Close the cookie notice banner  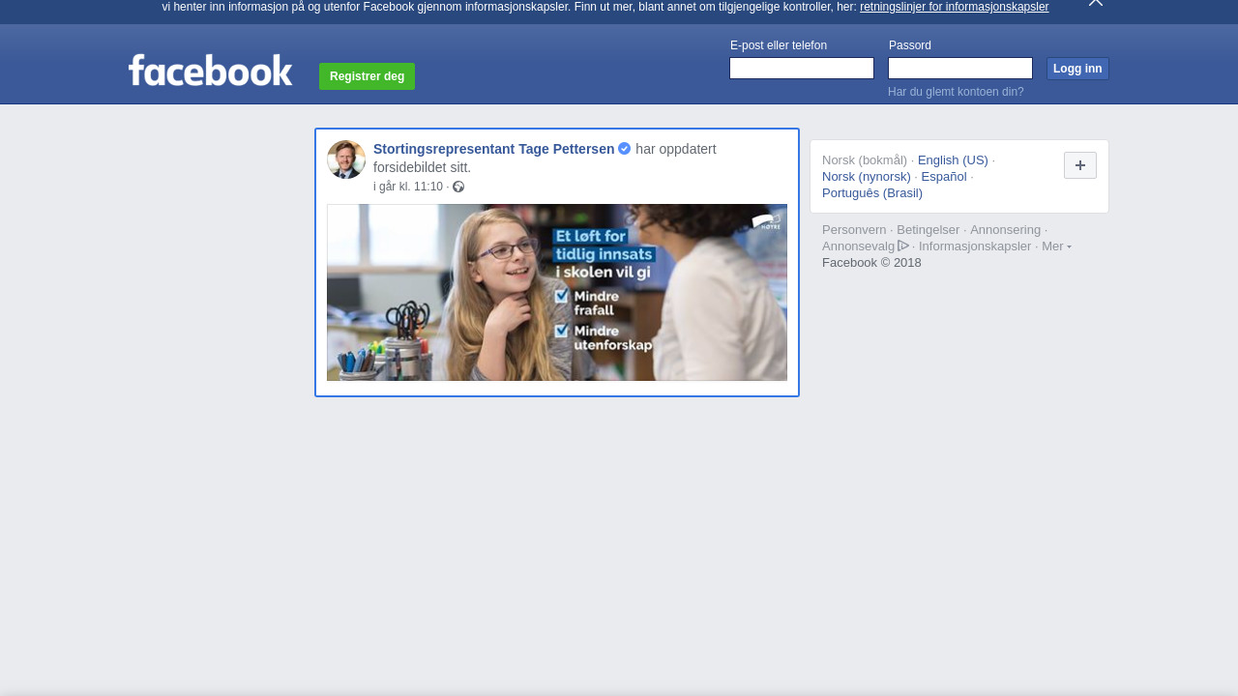point(1095,3)
